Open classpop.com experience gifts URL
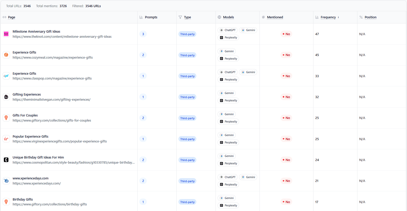The image size is (407, 211). click(x=52, y=78)
